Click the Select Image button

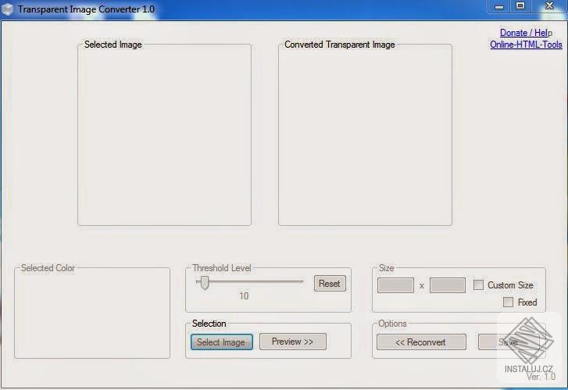coord(222,342)
